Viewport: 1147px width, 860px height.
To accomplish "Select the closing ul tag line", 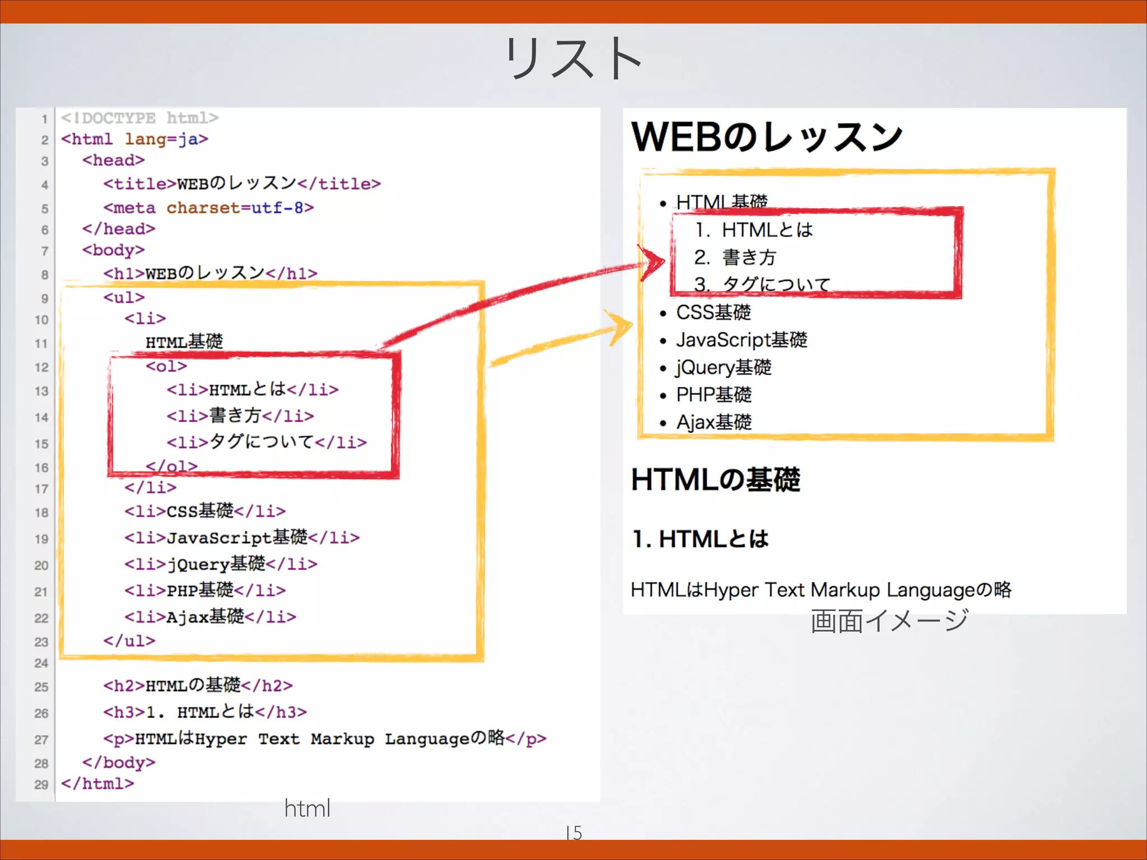I will [x=129, y=641].
